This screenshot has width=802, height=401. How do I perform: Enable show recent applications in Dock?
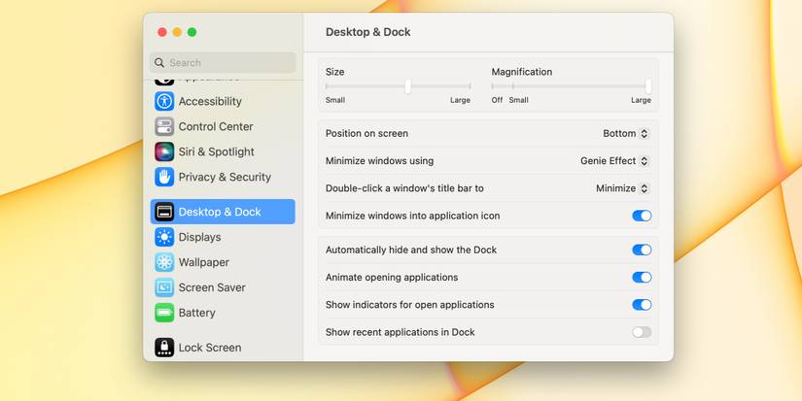642,332
